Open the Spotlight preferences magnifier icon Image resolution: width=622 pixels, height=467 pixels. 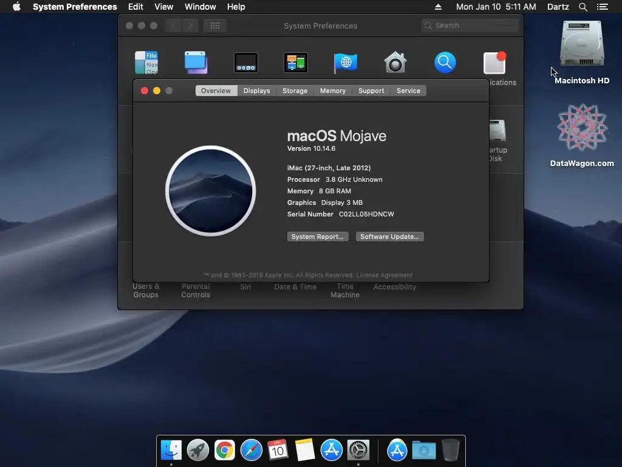[x=445, y=63]
